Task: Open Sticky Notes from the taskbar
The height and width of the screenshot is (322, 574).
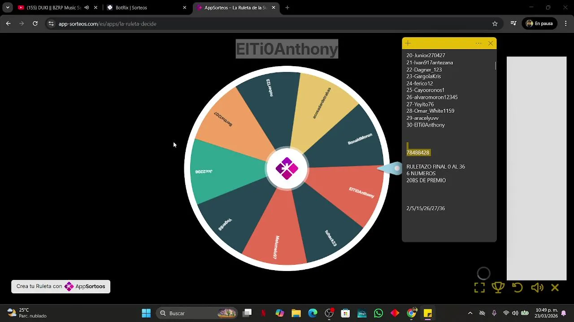Action: [x=427, y=313]
